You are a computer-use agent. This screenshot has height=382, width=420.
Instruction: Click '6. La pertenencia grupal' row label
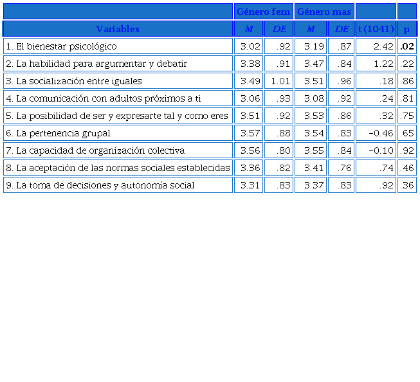pyautogui.click(x=118, y=133)
